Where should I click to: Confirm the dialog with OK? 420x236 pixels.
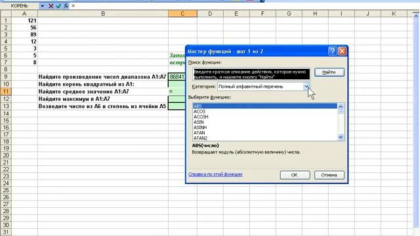point(295,175)
